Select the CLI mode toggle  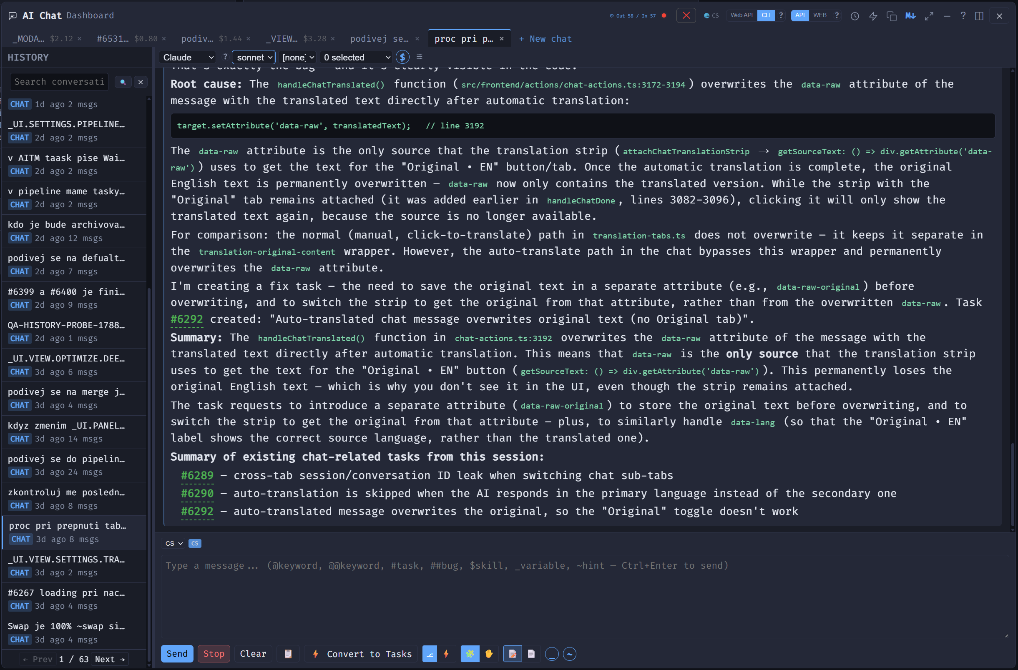766,15
